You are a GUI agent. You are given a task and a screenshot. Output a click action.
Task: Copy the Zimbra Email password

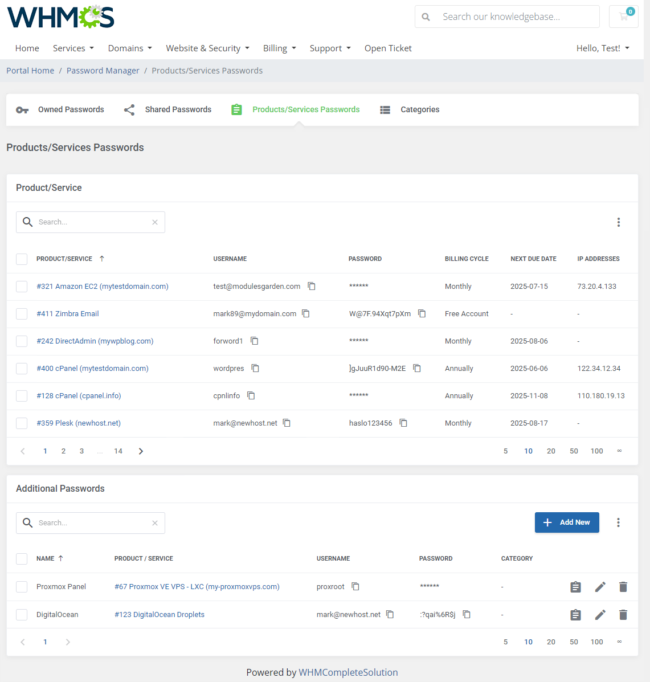[422, 313]
